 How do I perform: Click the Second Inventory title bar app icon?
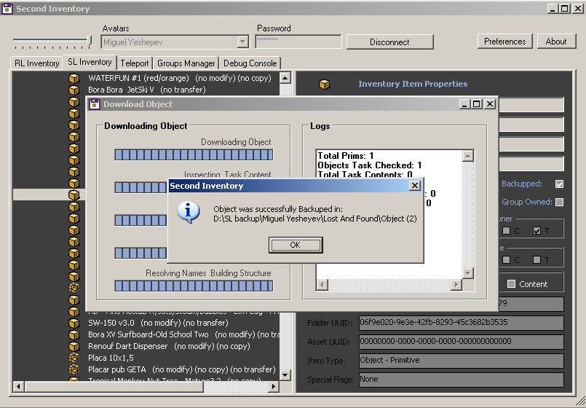7,9
